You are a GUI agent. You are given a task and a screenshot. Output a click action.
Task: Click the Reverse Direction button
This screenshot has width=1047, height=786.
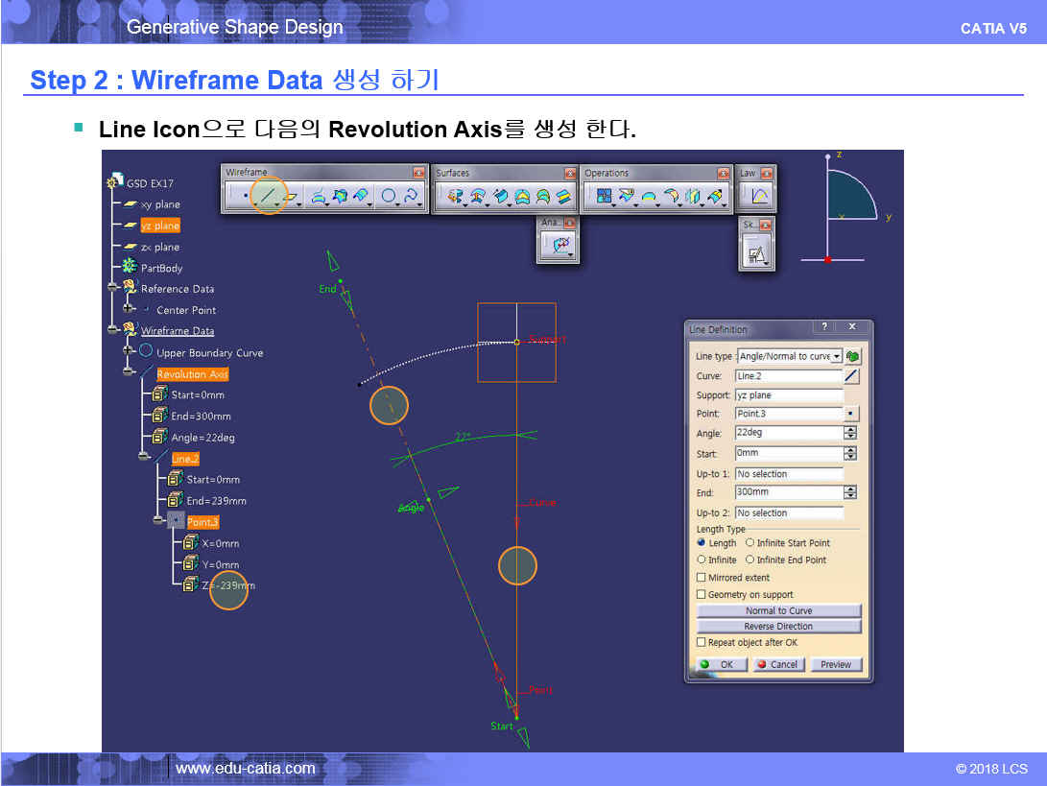(778, 627)
